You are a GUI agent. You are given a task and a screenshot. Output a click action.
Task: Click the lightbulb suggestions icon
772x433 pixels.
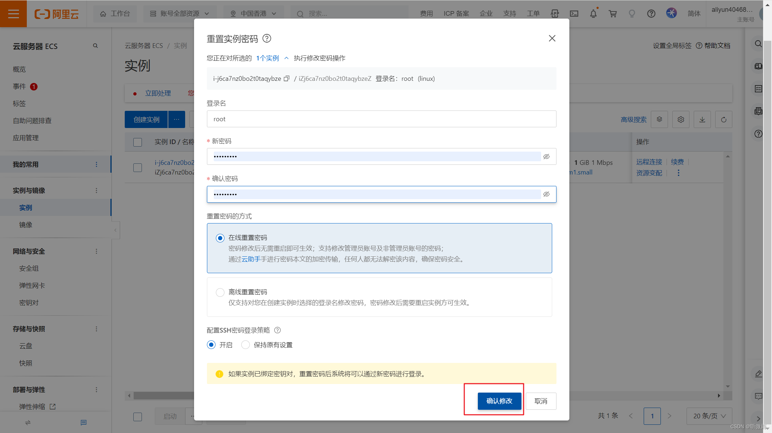[632, 14]
